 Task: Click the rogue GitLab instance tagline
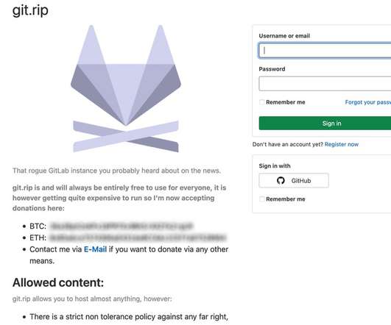(116, 171)
